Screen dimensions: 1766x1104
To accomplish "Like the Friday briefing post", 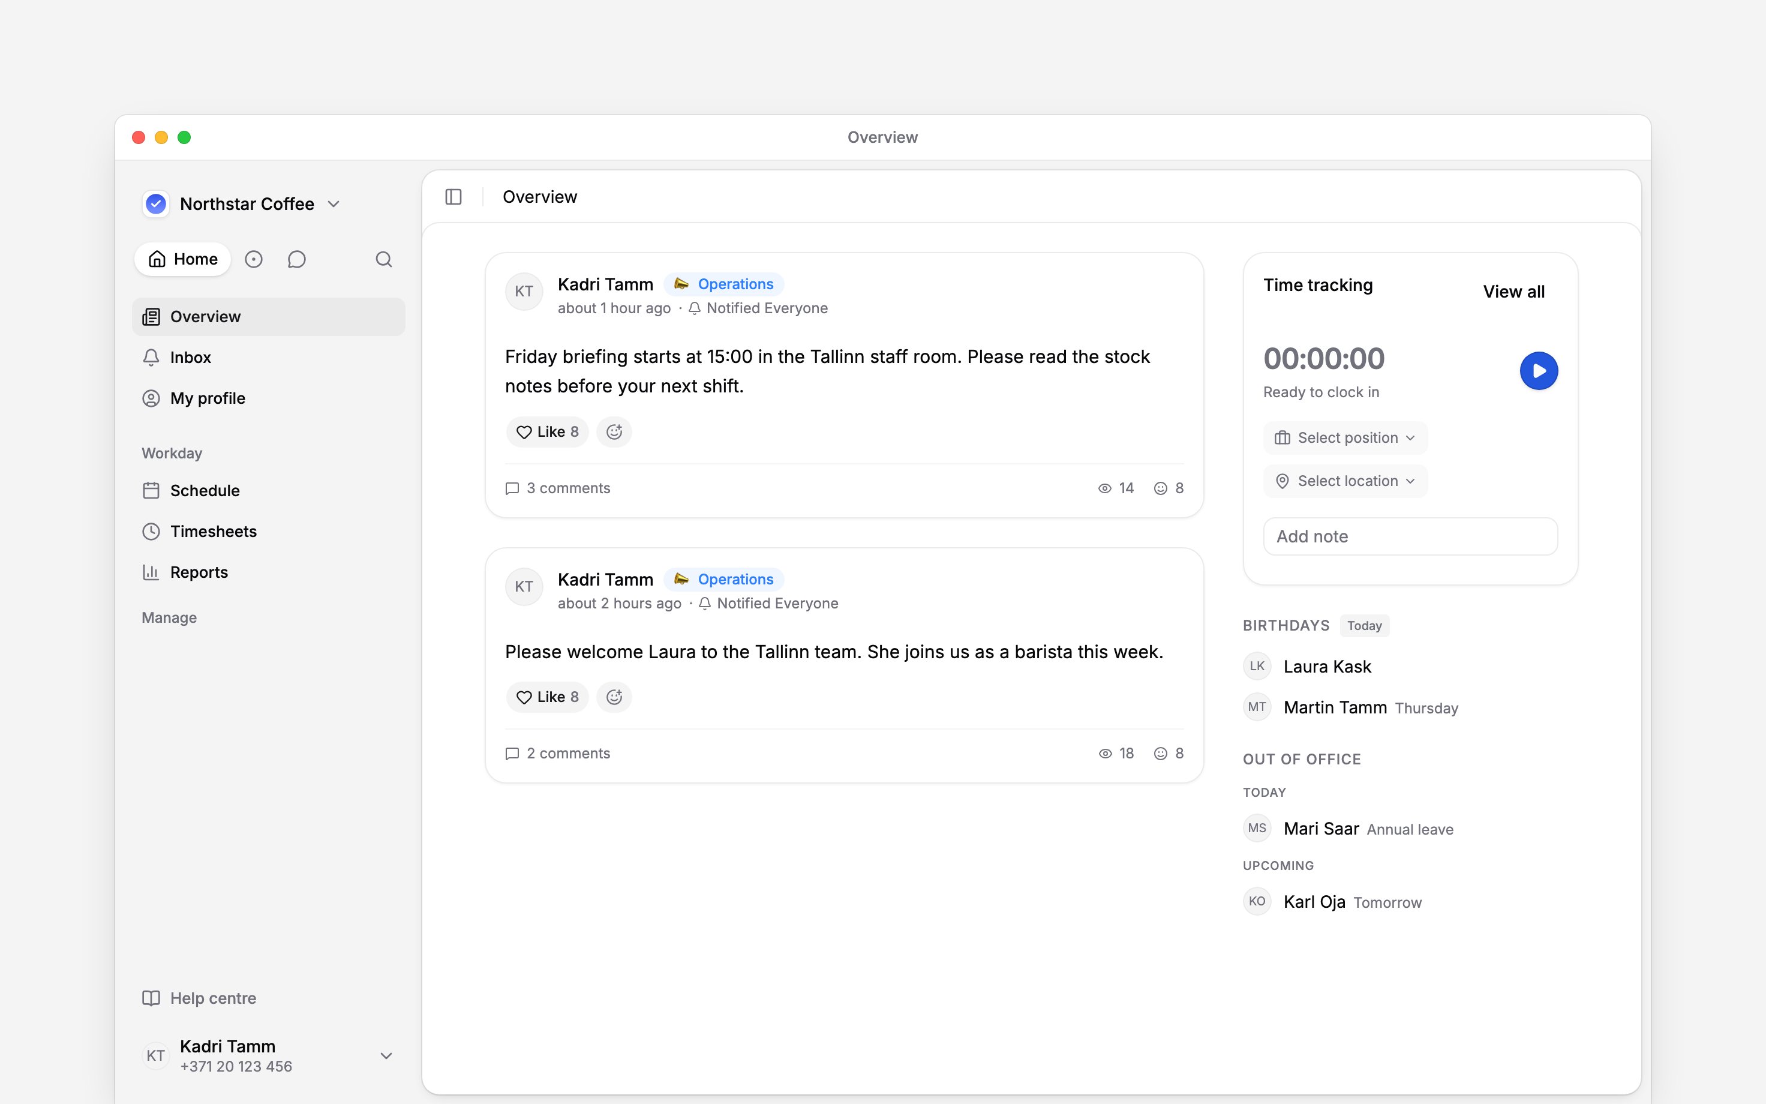I will pyautogui.click(x=547, y=431).
